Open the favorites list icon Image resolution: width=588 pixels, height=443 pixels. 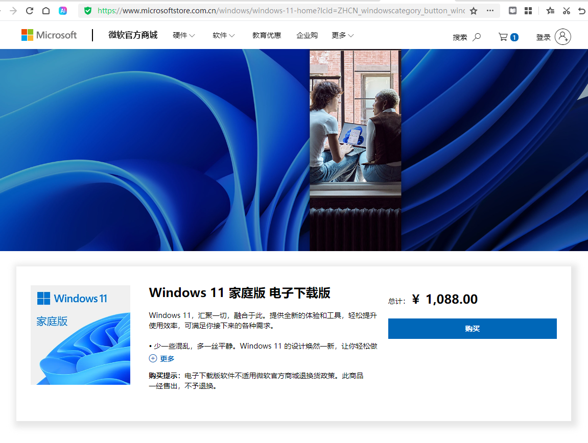[x=550, y=11]
